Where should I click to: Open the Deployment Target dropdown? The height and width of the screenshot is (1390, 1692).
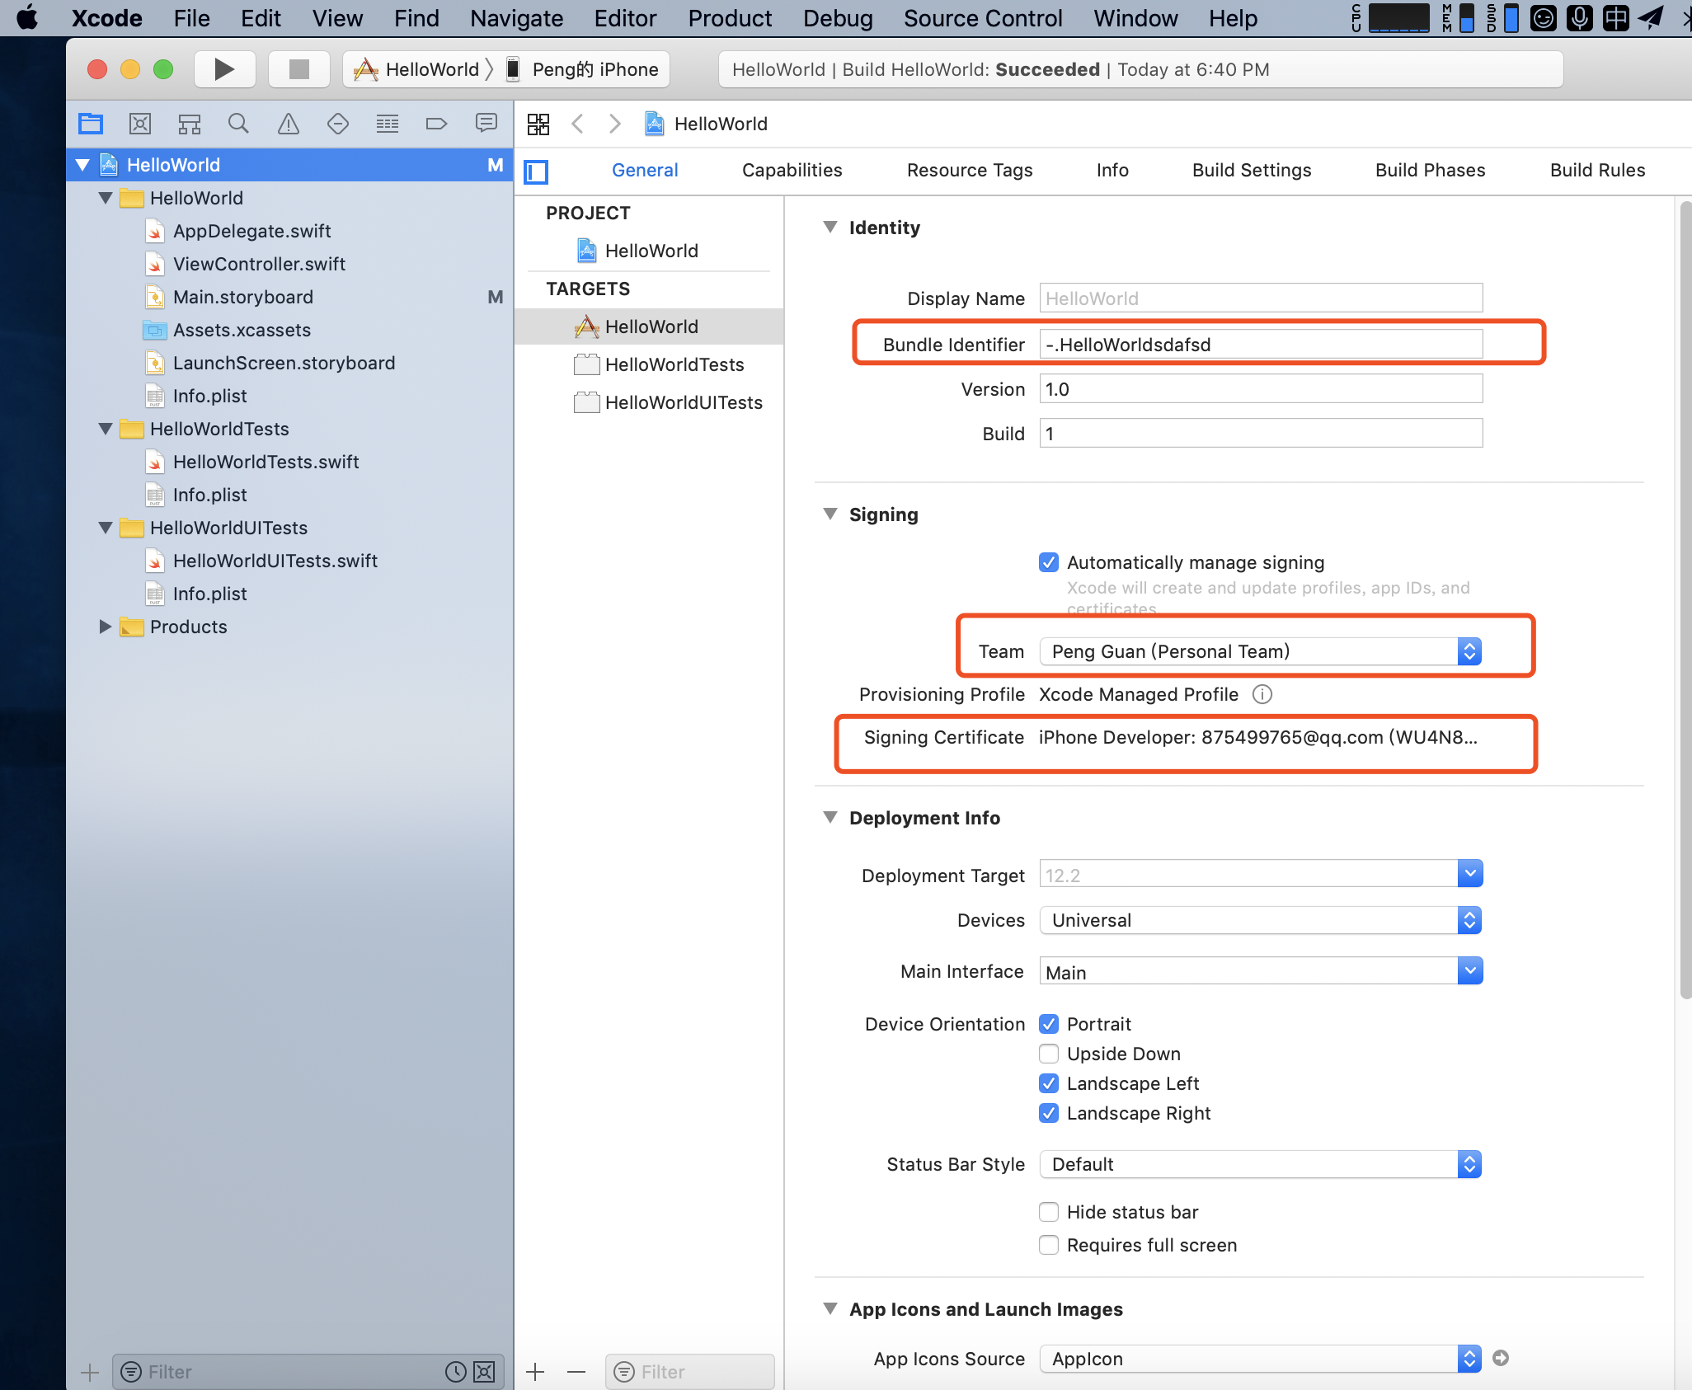point(1469,874)
